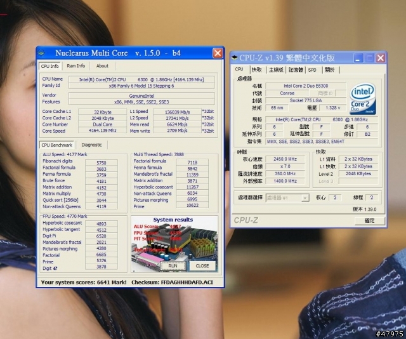This screenshot has width=406, height=339.
Task: Open the Ram Info tab
Action: [x=76, y=66]
